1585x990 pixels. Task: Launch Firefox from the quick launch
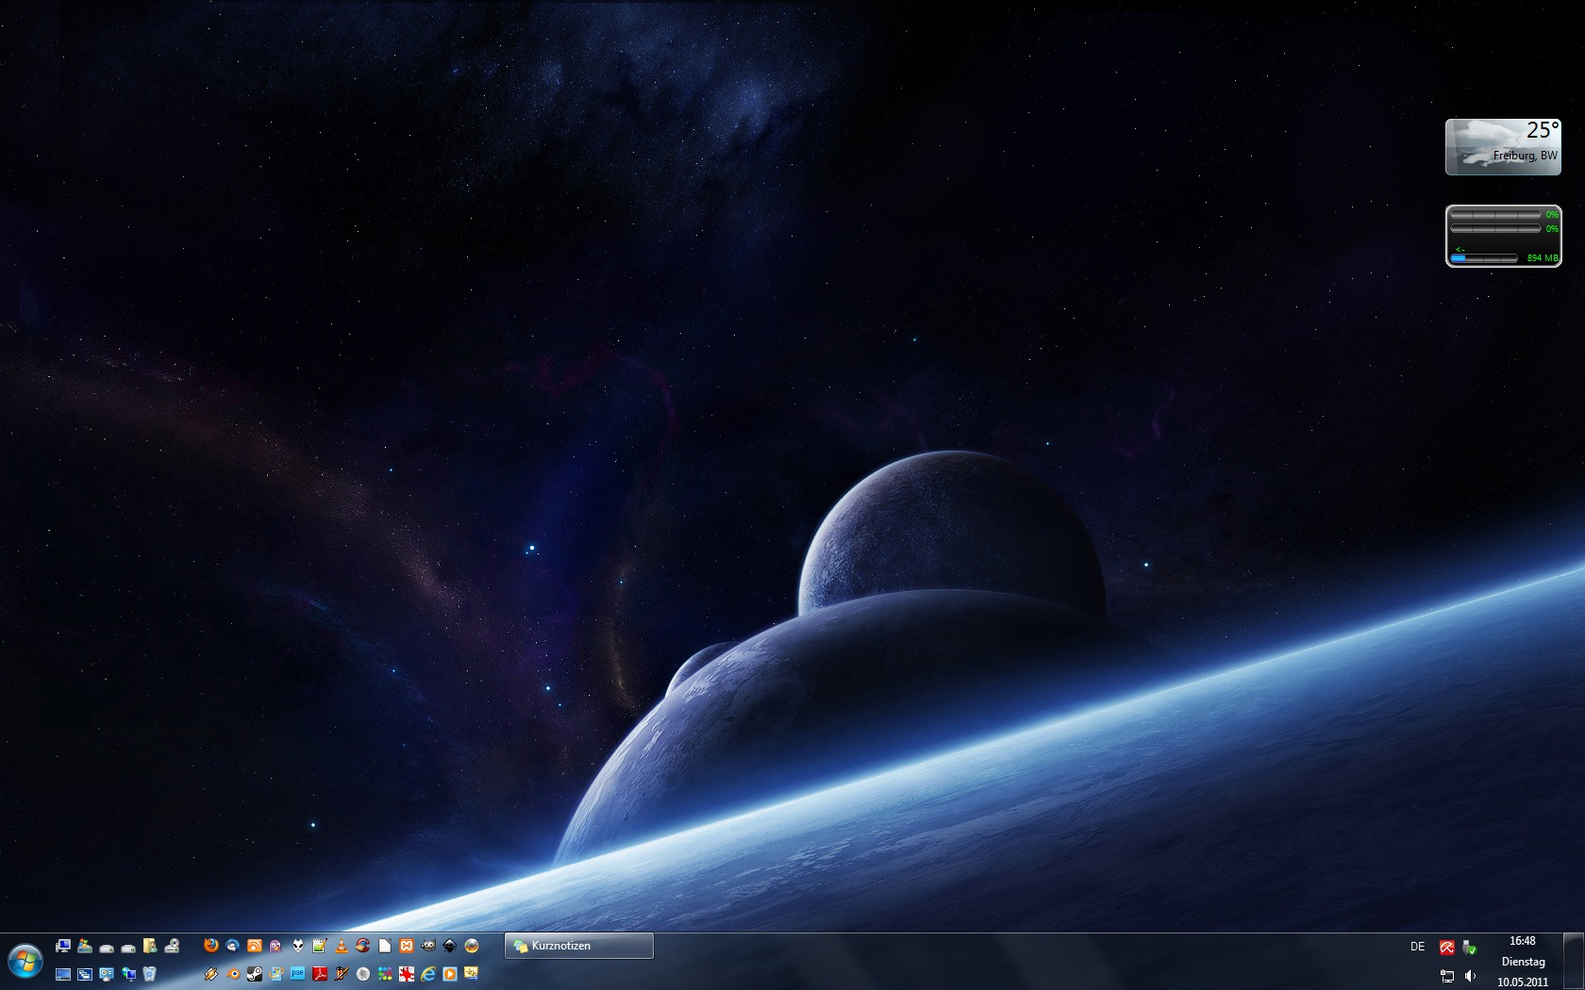point(211,946)
